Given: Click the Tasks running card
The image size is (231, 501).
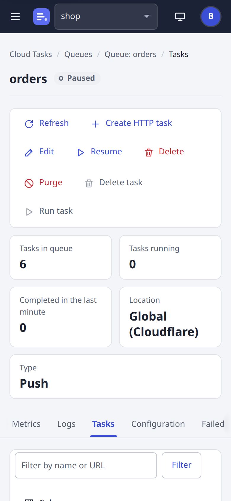Looking at the screenshot, I should pos(170,257).
